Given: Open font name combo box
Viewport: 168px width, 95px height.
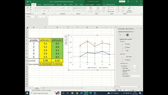Looking at the screenshot, I should pos(40,8).
